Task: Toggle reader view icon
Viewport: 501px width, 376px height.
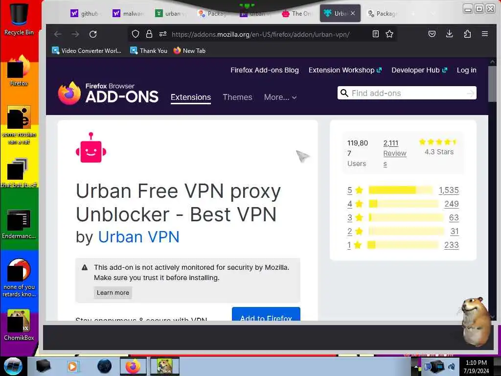Action: (376, 34)
